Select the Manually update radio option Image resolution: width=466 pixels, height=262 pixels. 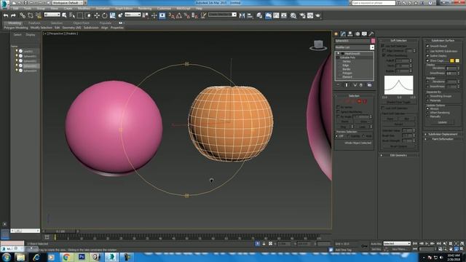click(427, 116)
